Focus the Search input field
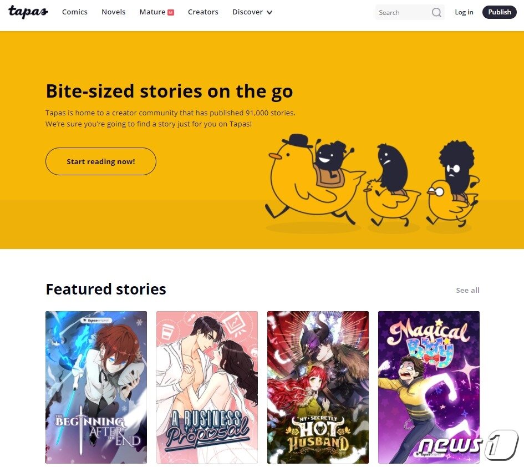 point(404,12)
